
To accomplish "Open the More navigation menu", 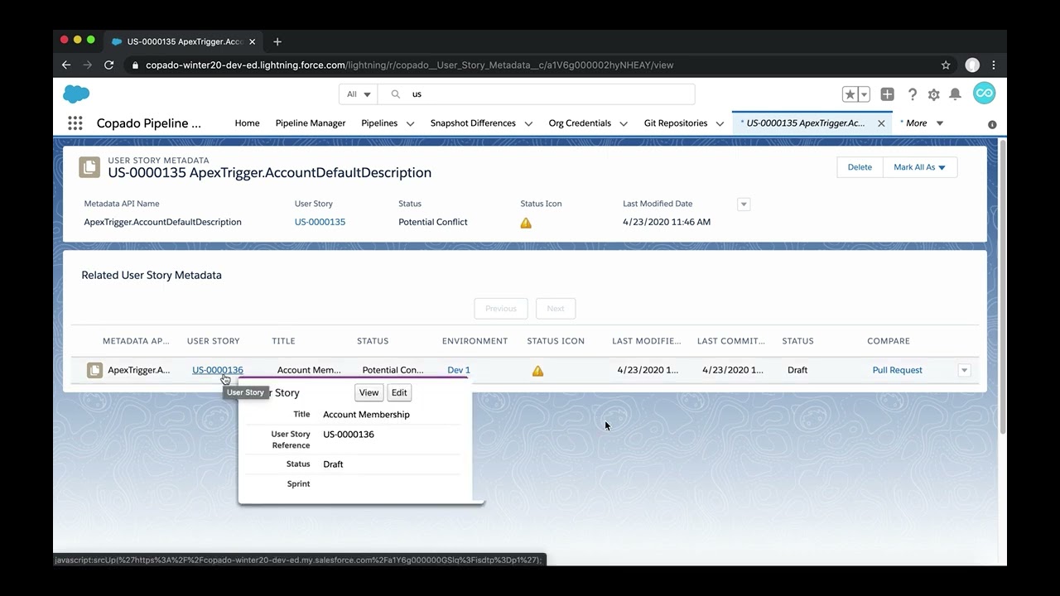I will click(922, 123).
